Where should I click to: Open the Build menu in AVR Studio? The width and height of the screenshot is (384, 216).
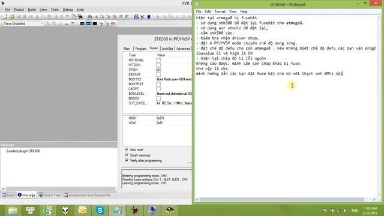[32, 10]
